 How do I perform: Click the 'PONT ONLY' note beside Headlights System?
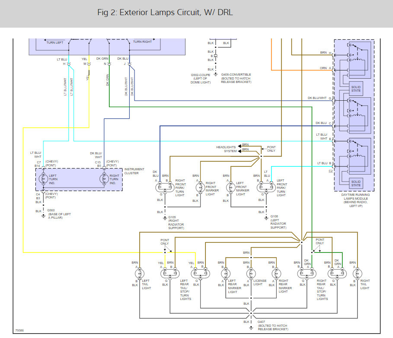[x=271, y=149]
